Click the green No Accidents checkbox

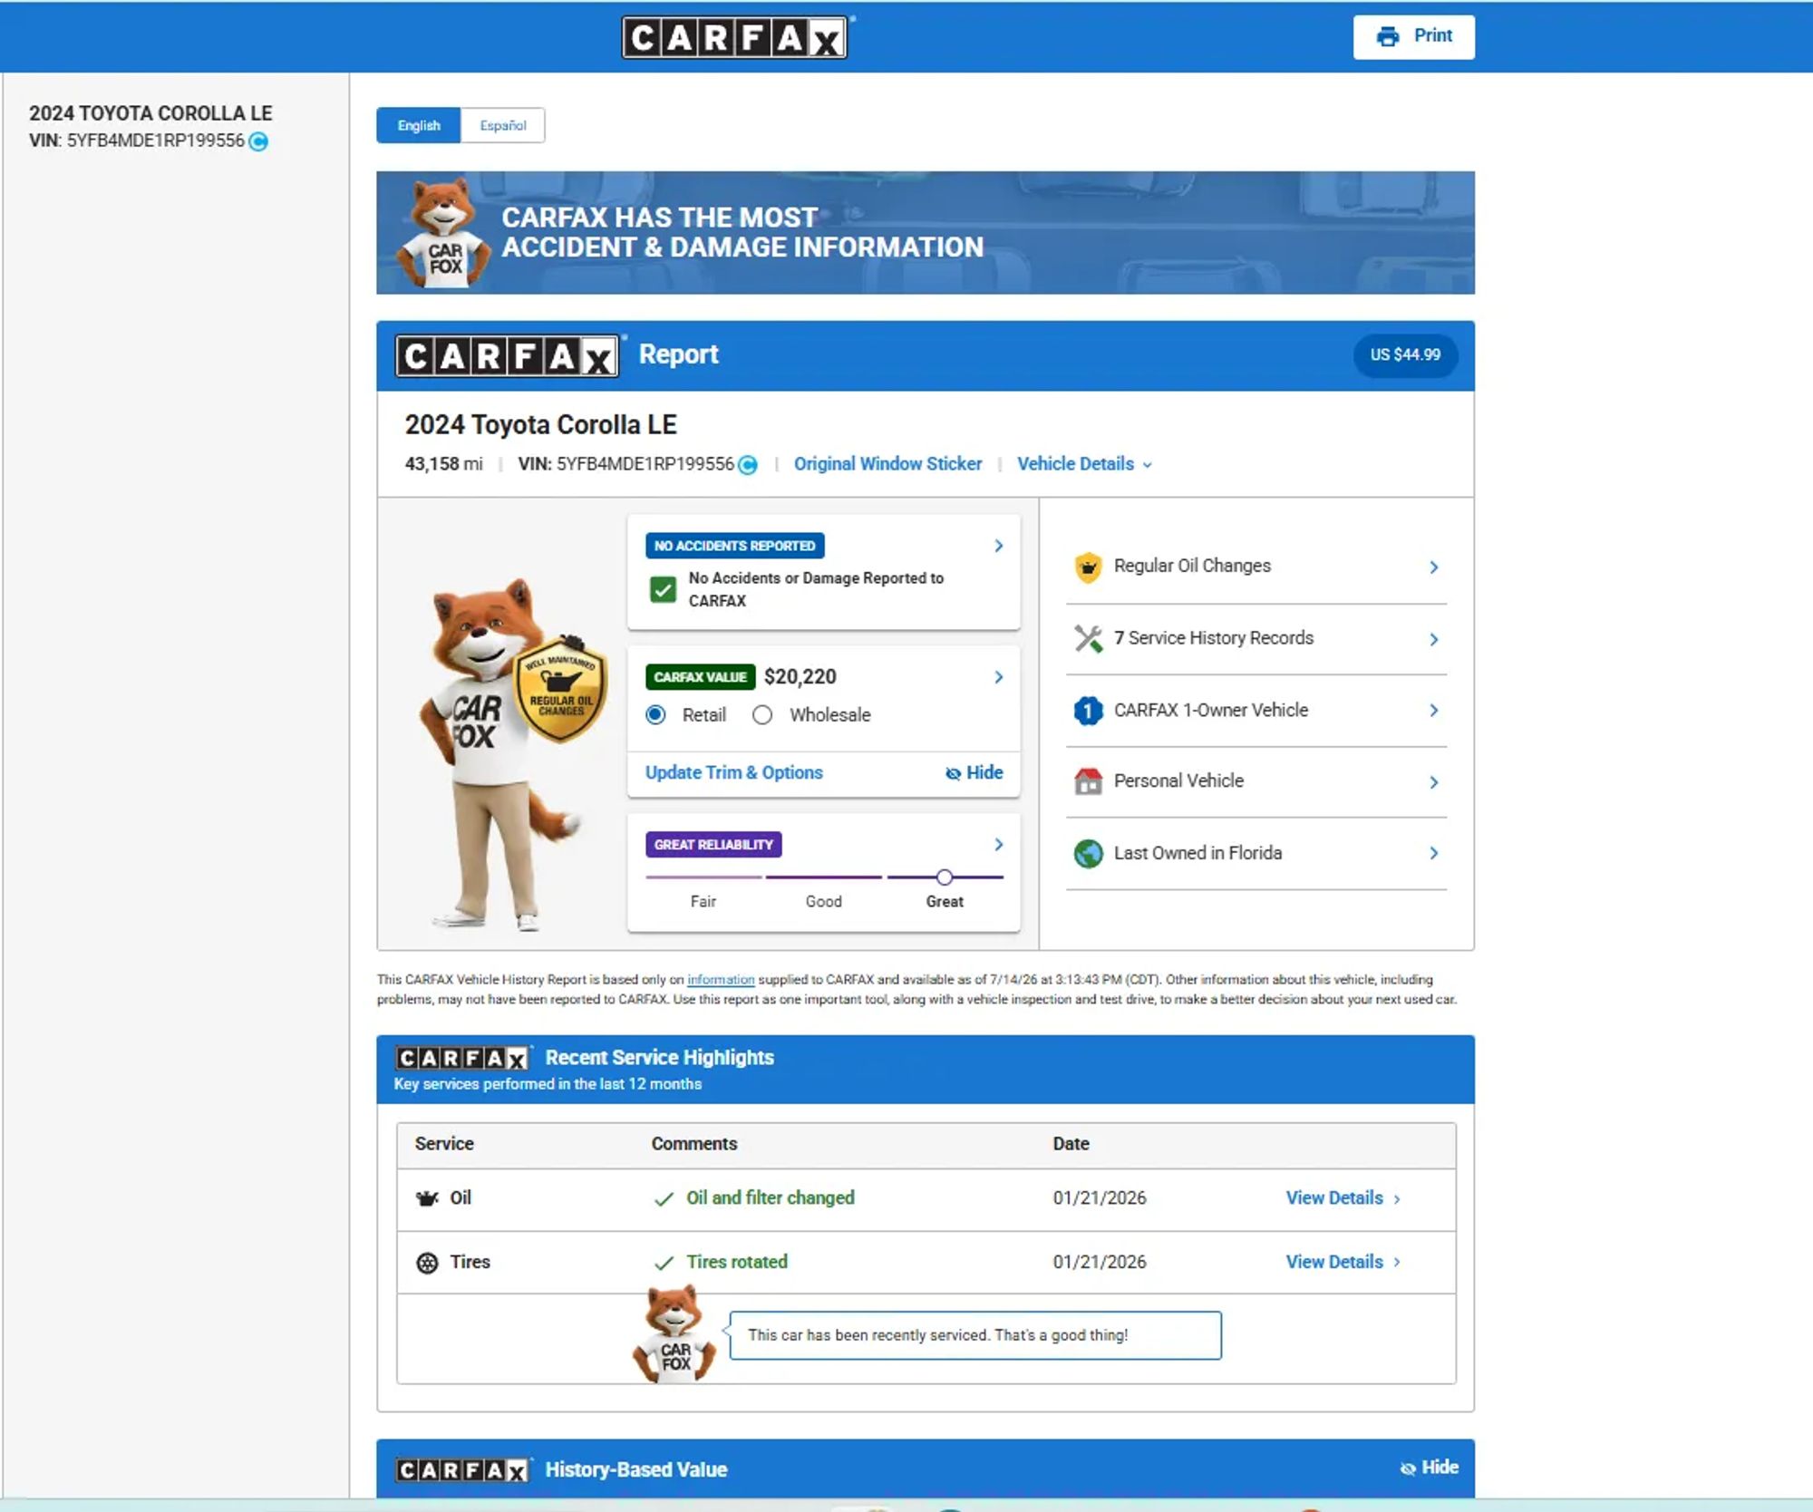663,590
